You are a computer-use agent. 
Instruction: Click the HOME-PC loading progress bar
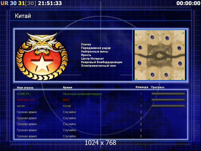pos(168,94)
